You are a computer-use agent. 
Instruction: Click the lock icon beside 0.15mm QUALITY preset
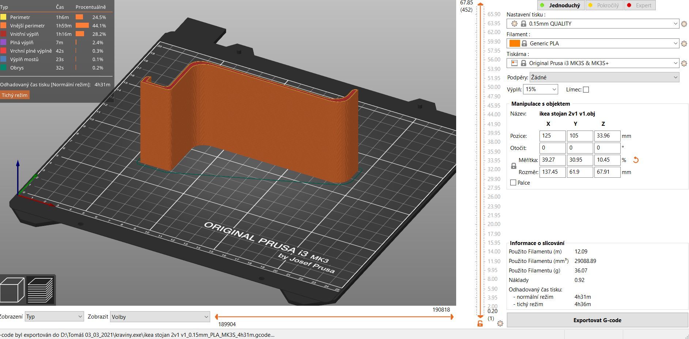[x=523, y=23]
